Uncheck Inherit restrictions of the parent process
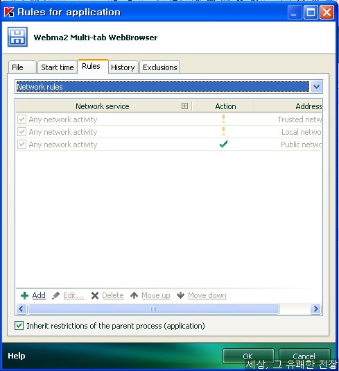 point(19,326)
